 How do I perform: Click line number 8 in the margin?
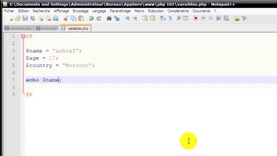(13, 87)
